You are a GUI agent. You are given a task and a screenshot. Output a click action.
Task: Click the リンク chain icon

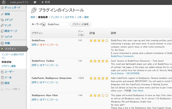tap(2, 25)
